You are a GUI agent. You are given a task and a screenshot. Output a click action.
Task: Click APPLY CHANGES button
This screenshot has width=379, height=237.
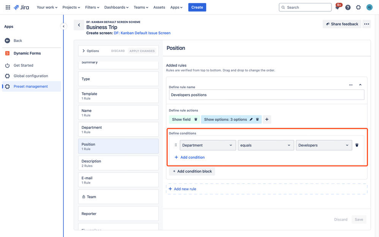point(142,51)
